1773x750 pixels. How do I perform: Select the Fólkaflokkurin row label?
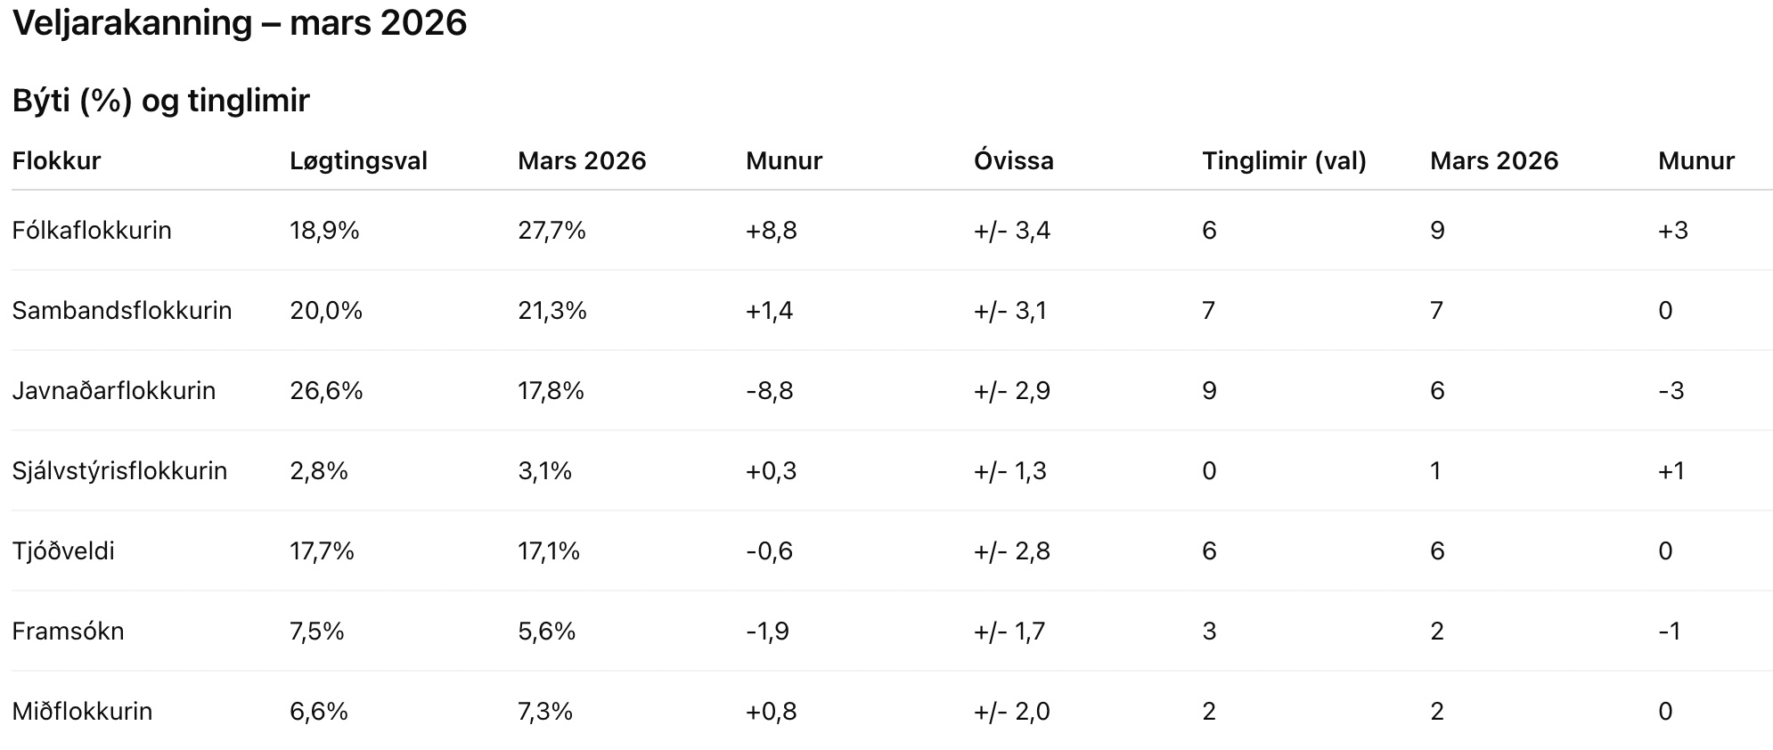coord(92,231)
